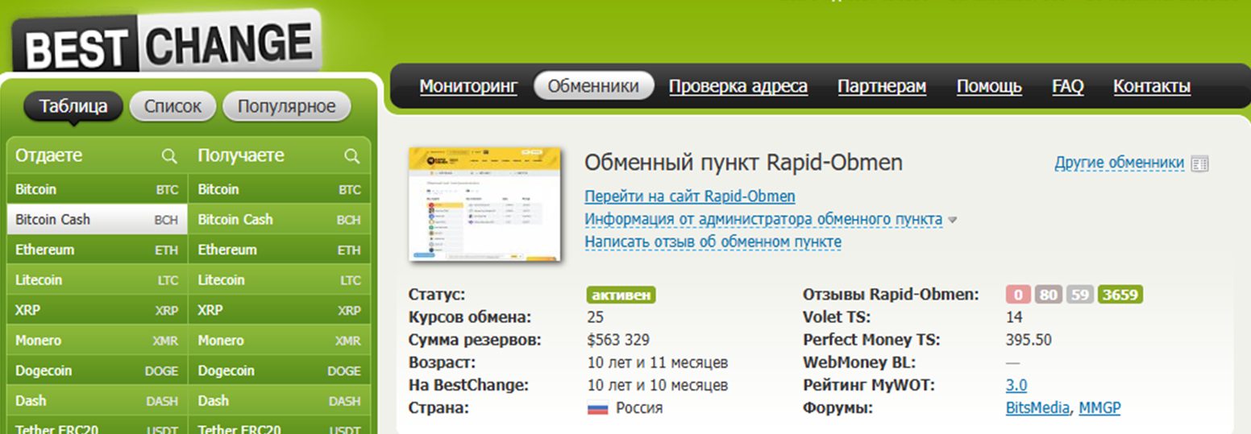Select XRP in the Получаете column
Viewport: 1251px width, 434px height.
(279, 310)
